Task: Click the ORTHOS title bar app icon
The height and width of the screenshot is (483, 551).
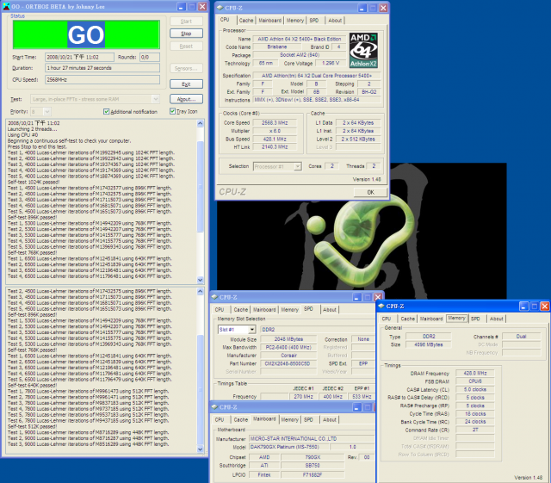Action: (6, 6)
